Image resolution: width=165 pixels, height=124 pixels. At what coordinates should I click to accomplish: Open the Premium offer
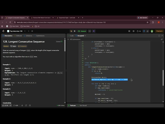coord(159,31)
